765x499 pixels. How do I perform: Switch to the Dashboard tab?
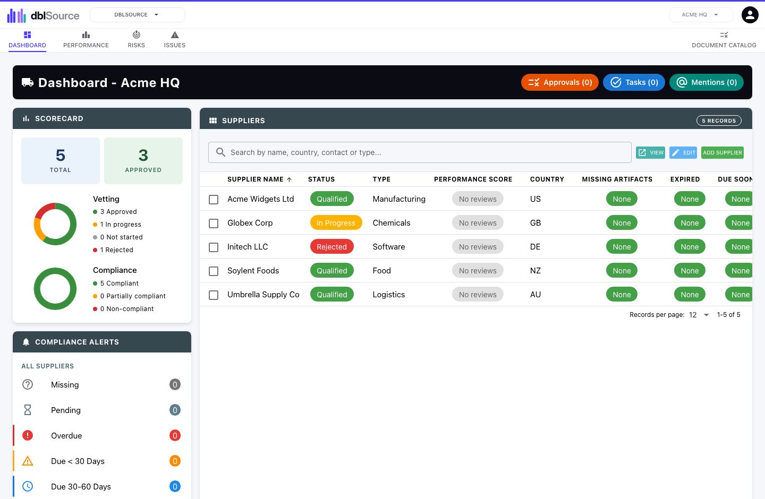click(28, 40)
